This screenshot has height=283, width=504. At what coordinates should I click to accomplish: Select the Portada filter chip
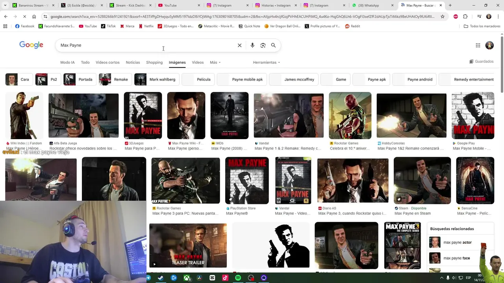[x=80, y=79]
